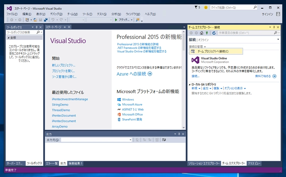This screenshot has height=177, width=286.
Task: Open the 接続 page header dropdown arrow
Action: [x=278, y=39]
